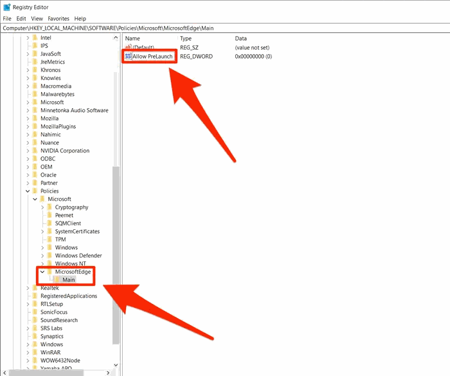
Task: Open the File menu
Action: pos(7,19)
